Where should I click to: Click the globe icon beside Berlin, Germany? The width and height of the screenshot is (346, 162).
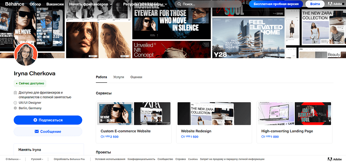(15, 108)
